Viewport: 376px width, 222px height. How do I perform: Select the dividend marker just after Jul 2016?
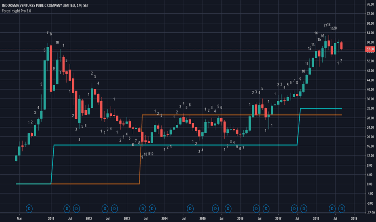pyautogui.click(x=266, y=209)
